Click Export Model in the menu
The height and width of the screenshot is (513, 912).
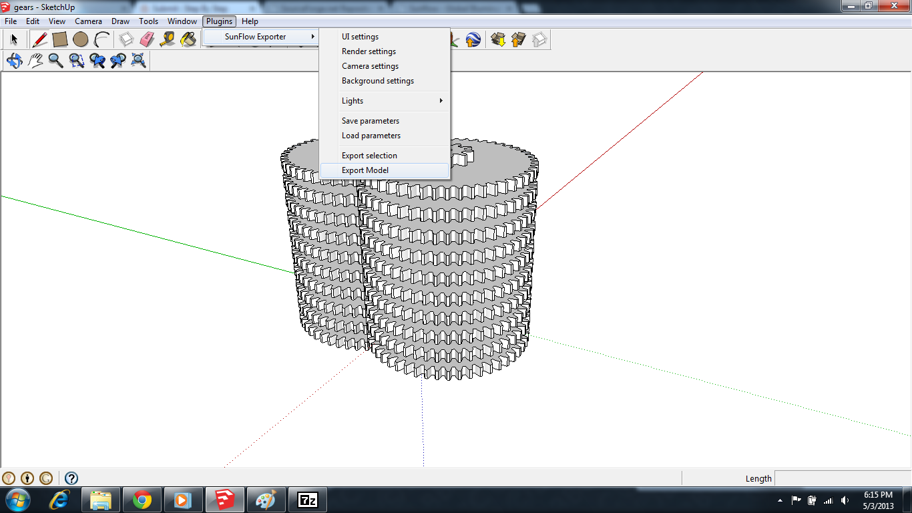(365, 170)
